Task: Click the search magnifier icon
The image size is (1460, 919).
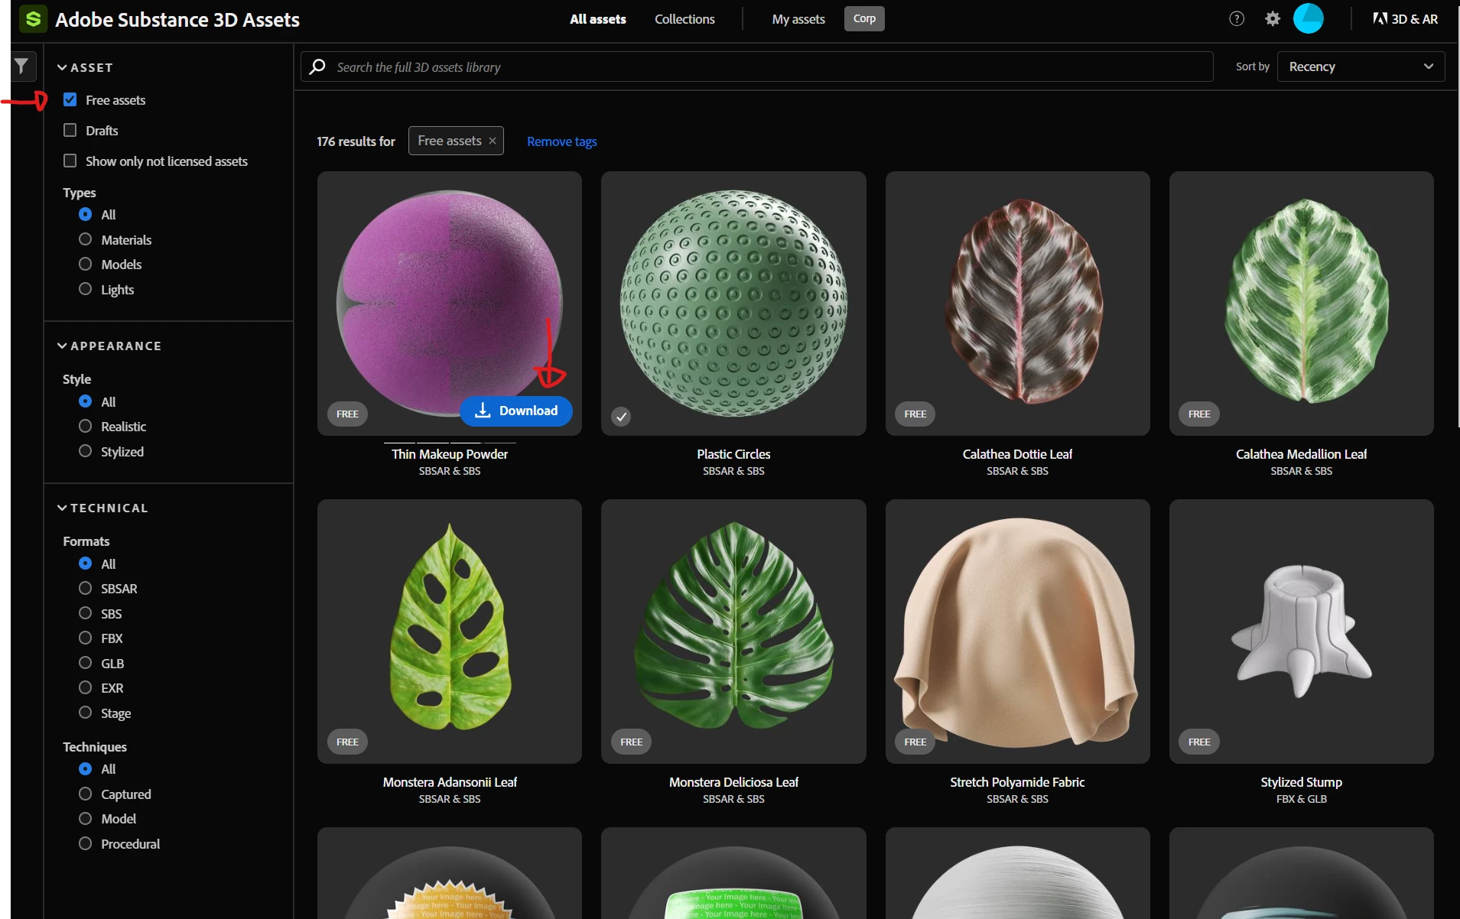Action: 317,67
